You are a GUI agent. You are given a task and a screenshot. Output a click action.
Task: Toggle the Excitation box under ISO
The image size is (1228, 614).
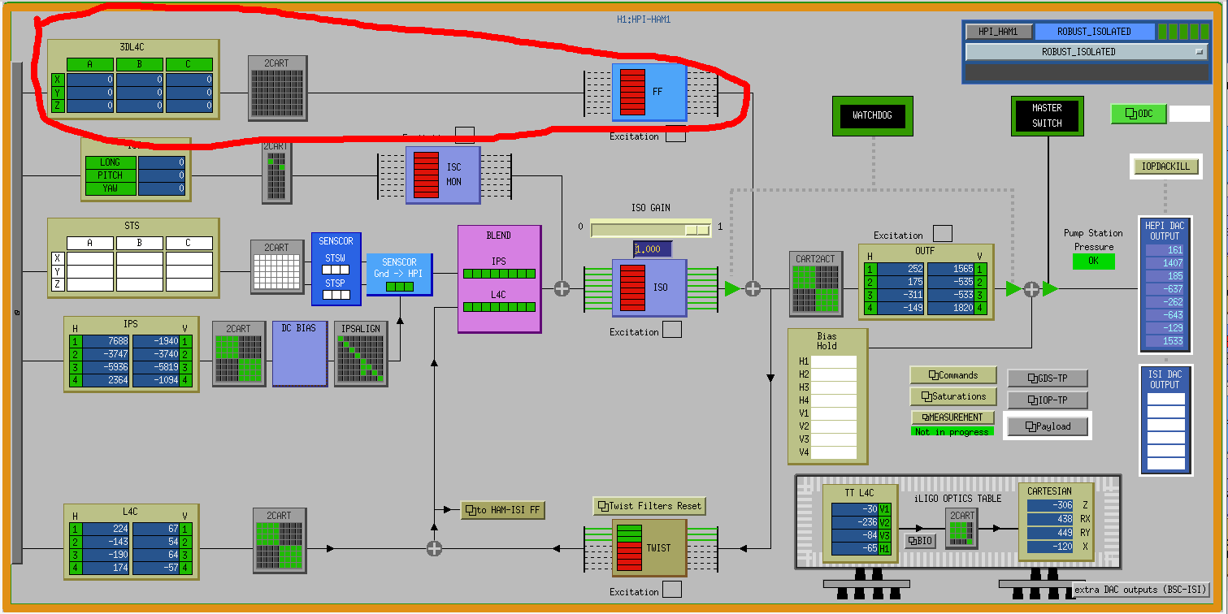[671, 330]
